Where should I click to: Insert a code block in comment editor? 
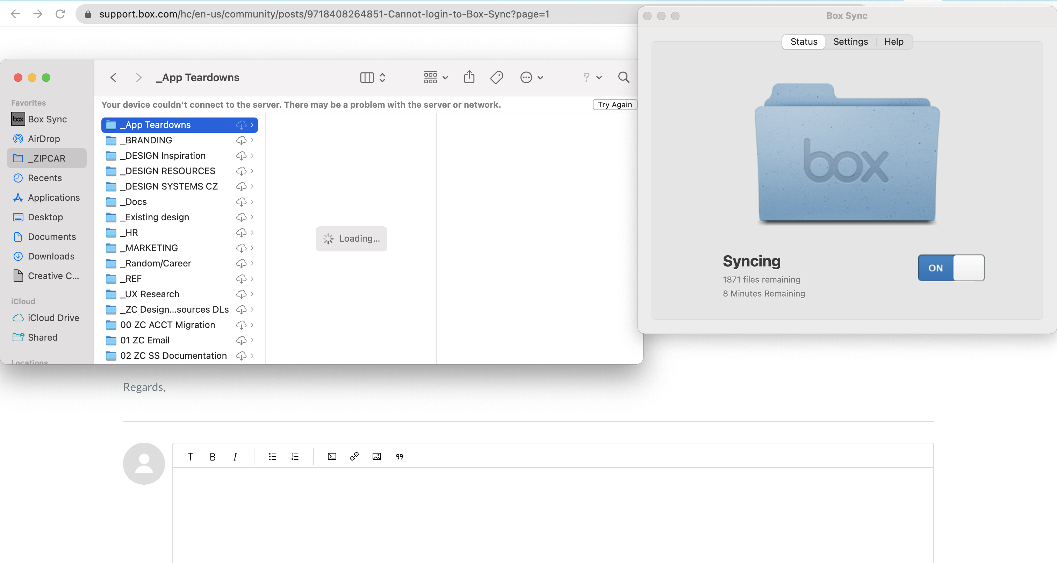point(332,457)
